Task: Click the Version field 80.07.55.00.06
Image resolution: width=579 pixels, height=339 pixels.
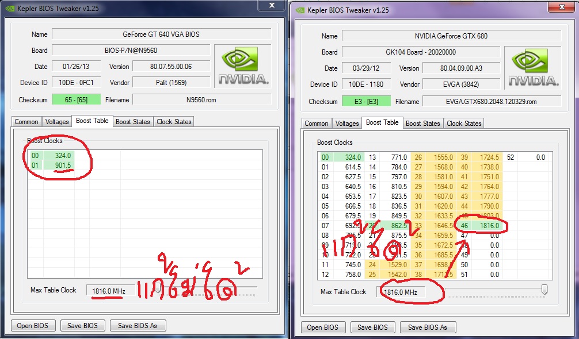Action: [172, 67]
